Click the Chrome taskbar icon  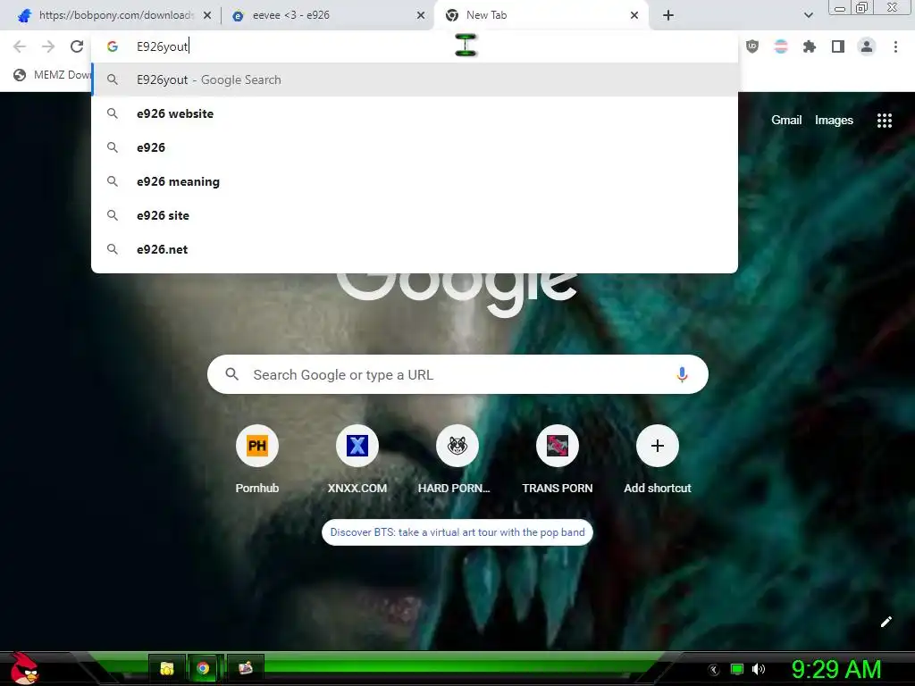click(203, 668)
